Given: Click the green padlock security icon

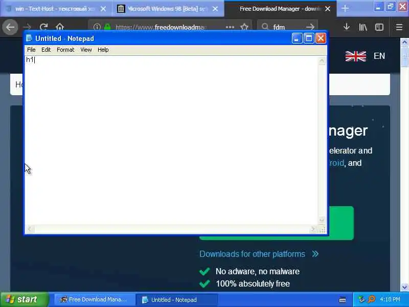Looking at the screenshot, I should (107, 27).
